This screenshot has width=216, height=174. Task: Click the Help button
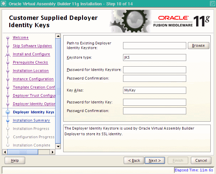[x=15, y=160]
